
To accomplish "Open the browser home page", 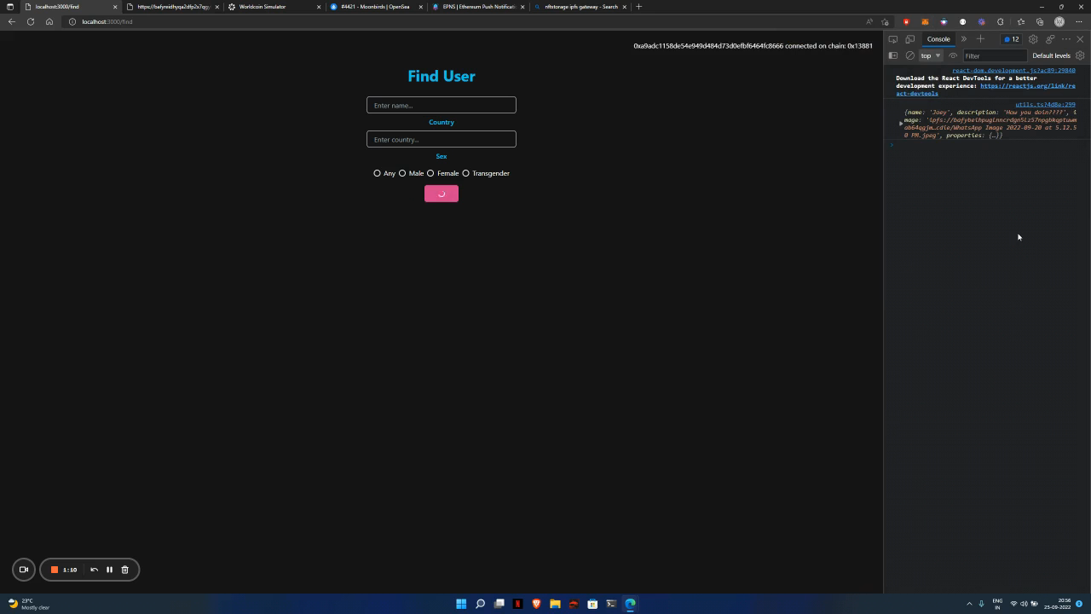I will coord(49,21).
